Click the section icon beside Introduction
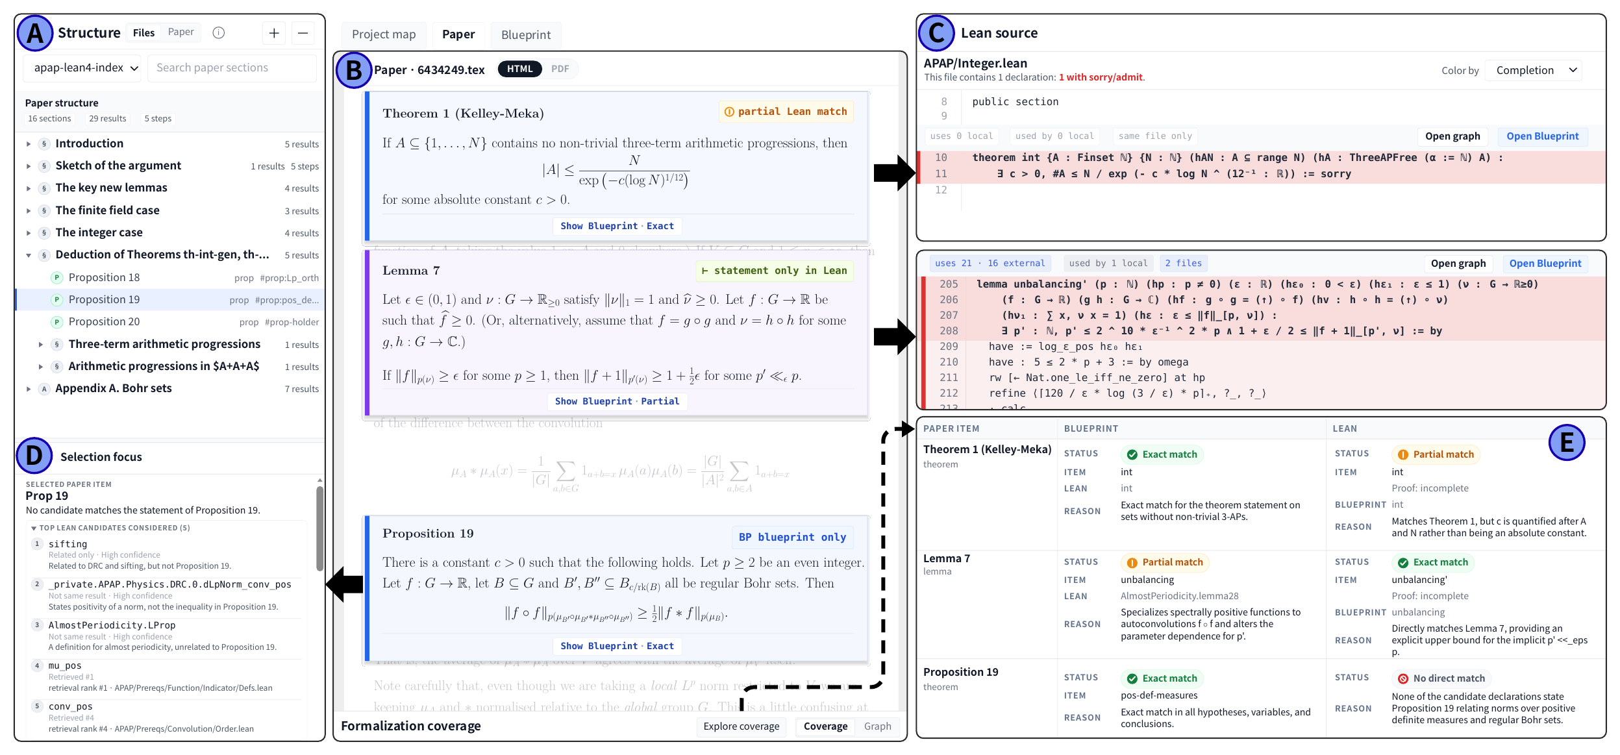The width and height of the screenshot is (1620, 755). pyautogui.click(x=44, y=143)
